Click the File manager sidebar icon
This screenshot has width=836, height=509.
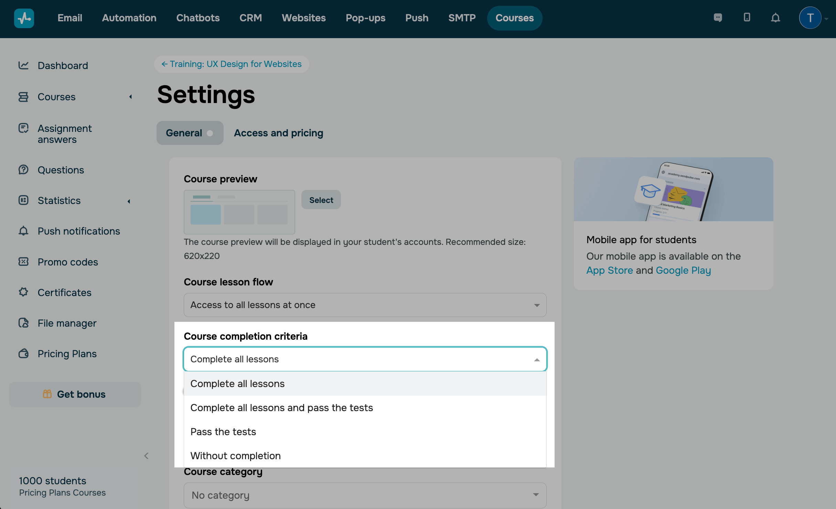click(x=23, y=323)
